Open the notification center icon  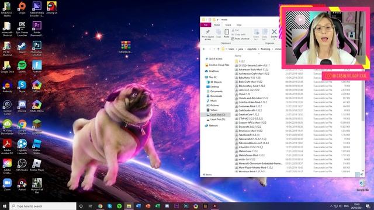click(368, 206)
